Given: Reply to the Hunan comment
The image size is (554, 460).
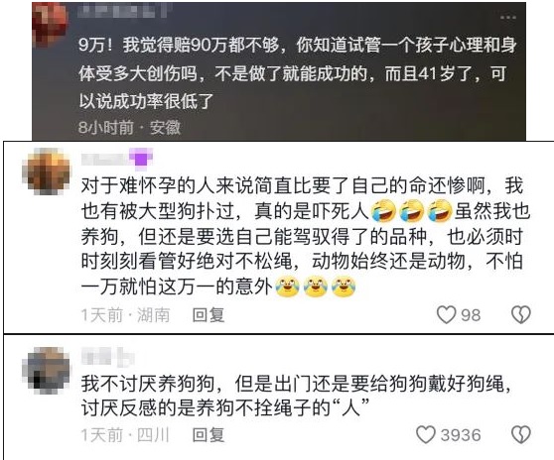Looking at the screenshot, I should tap(208, 314).
